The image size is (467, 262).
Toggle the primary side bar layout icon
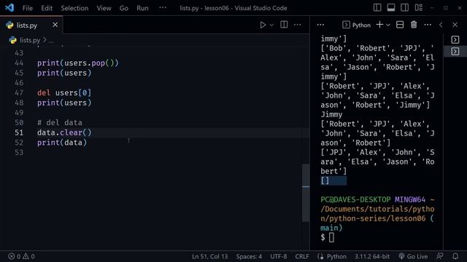pyautogui.click(x=377, y=8)
